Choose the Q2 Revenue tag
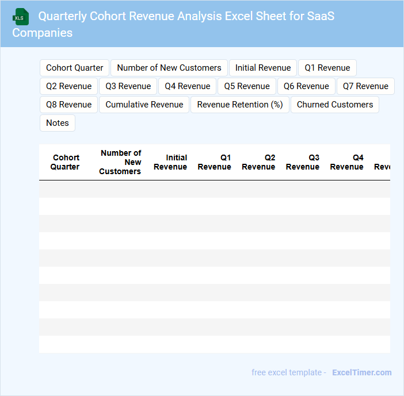 tap(68, 86)
